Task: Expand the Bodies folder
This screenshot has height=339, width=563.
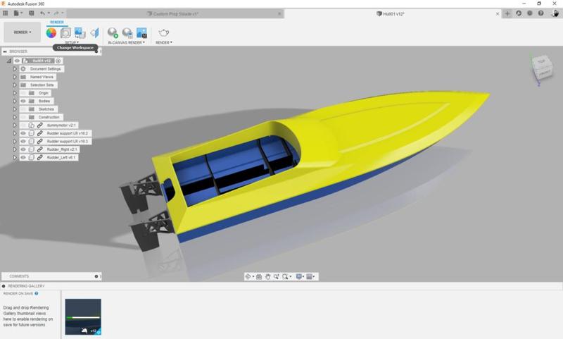Action: coord(15,101)
